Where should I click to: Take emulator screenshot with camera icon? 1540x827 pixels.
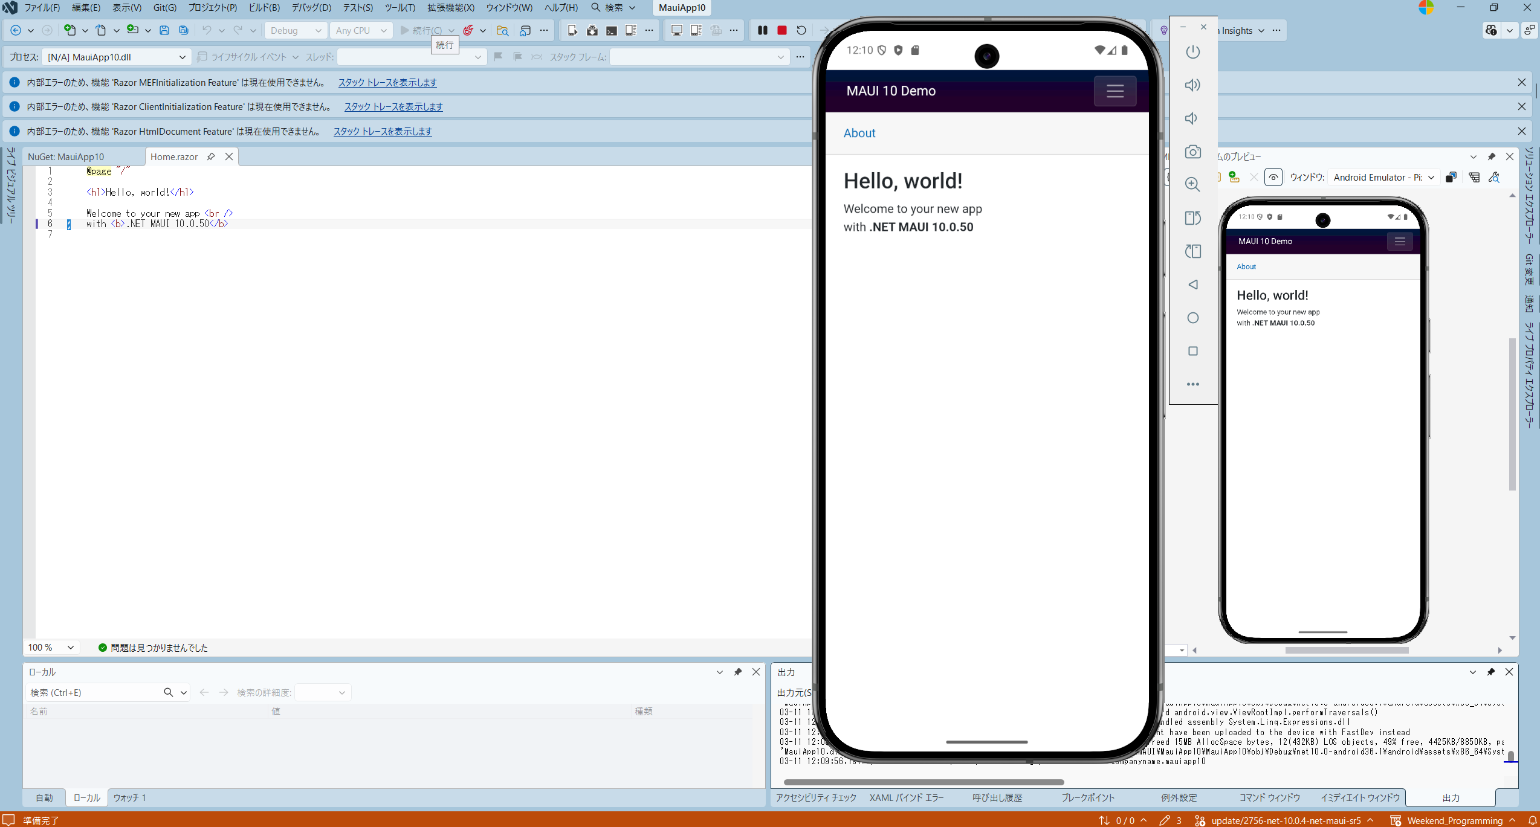pos(1192,152)
